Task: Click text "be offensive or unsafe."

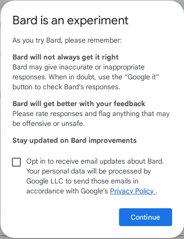Action: (49, 123)
